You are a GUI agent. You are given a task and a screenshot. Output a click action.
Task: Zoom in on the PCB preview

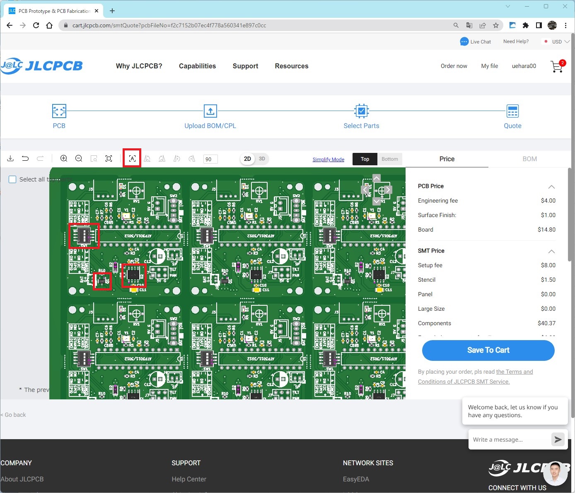pyautogui.click(x=64, y=158)
